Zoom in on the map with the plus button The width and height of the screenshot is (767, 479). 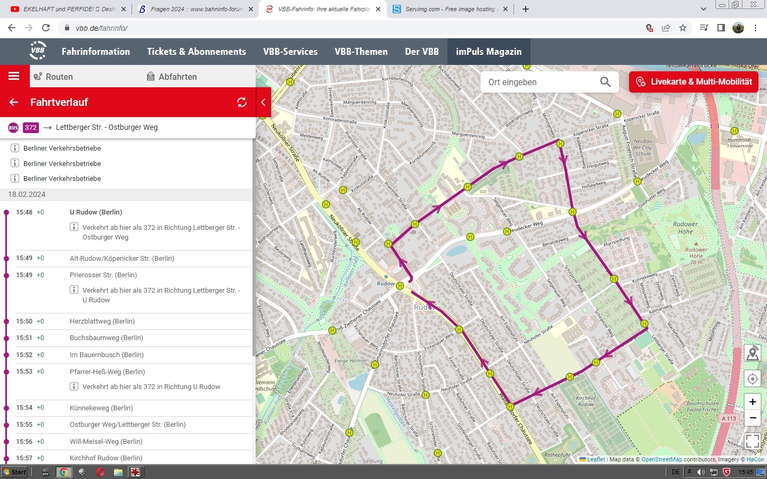coord(752,402)
